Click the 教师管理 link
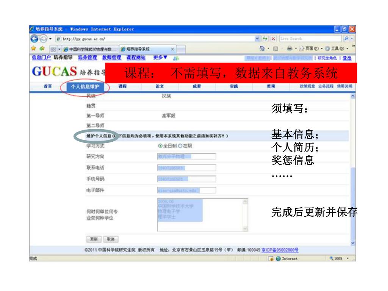 112,58
